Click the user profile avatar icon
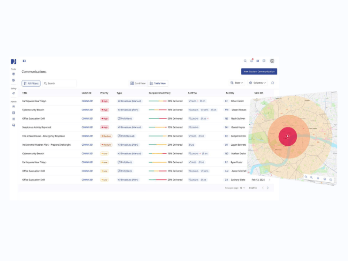Viewport: 348px width, 261px height. 272,61
